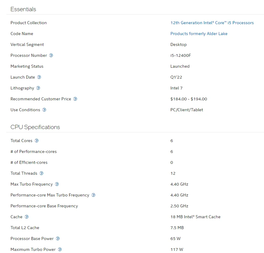264x253 pixels.
Task: Click the Essentials section heading
Action: click(x=23, y=9)
